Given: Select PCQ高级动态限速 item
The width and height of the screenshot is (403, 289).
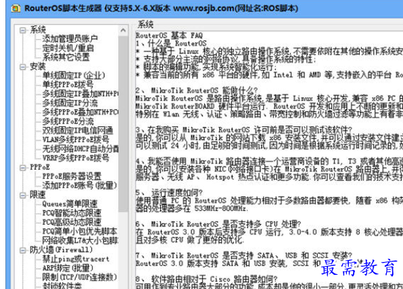Looking at the screenshot, I should point(72,222).
